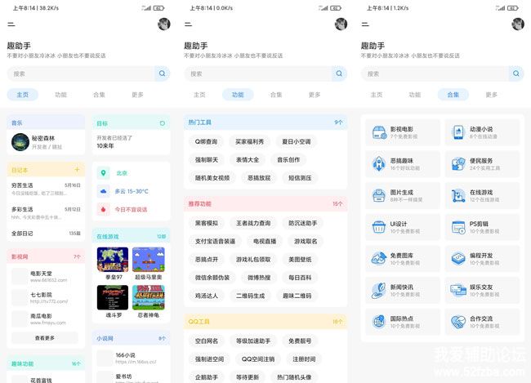
Task: Open the 免费图库 cloud icon
Action: click(x=379, y=259)
